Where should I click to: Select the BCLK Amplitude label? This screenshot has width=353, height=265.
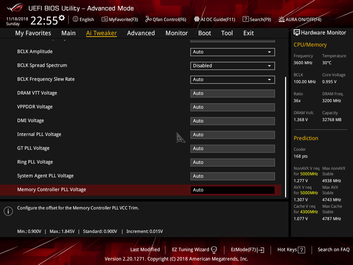tap(35, 52)
